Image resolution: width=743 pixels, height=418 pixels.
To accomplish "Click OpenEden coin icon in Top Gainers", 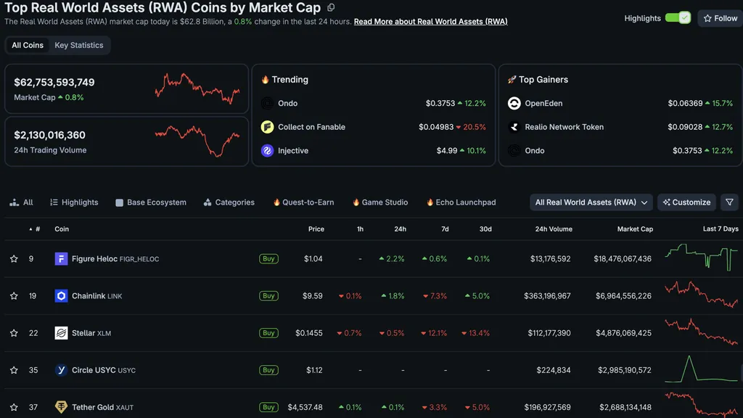I will click(514, 103).
